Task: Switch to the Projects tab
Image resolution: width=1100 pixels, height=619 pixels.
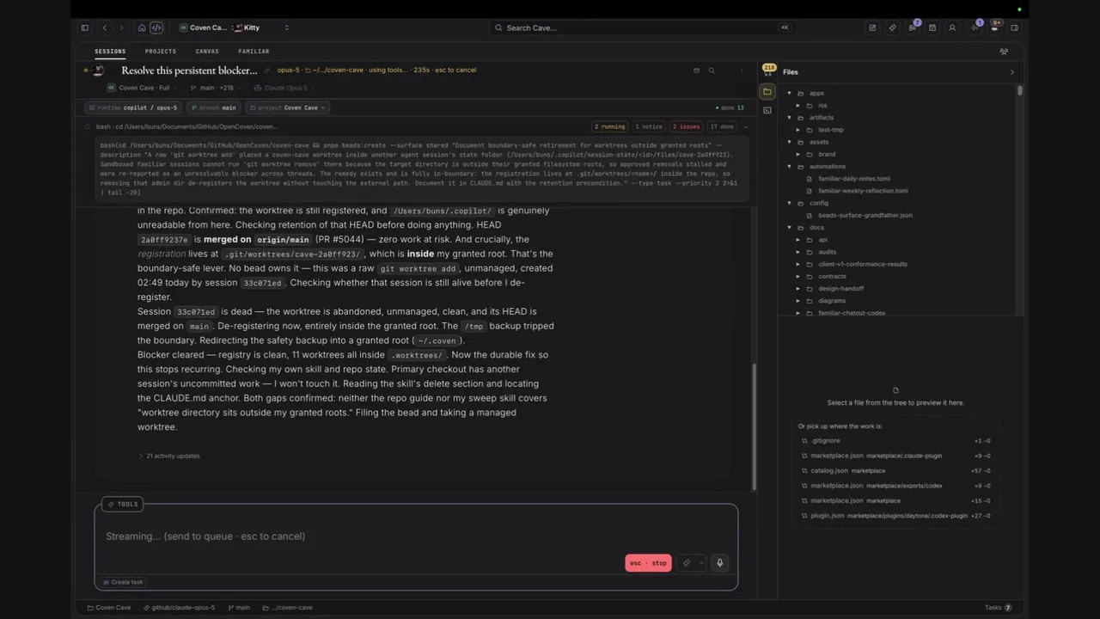Action: (x=161, y=52)
